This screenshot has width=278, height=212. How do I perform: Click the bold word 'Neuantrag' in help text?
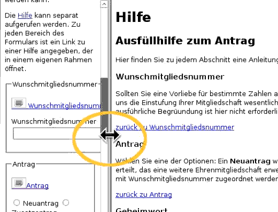click(x=250, y=161)
